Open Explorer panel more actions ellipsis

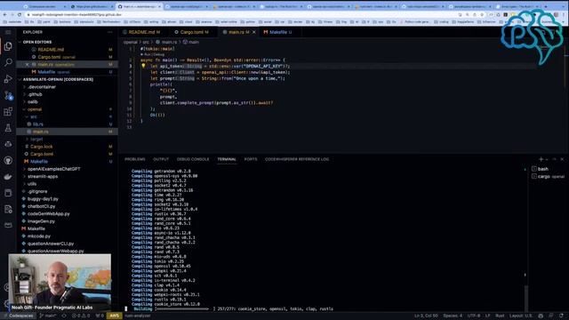tap(109, 32)
